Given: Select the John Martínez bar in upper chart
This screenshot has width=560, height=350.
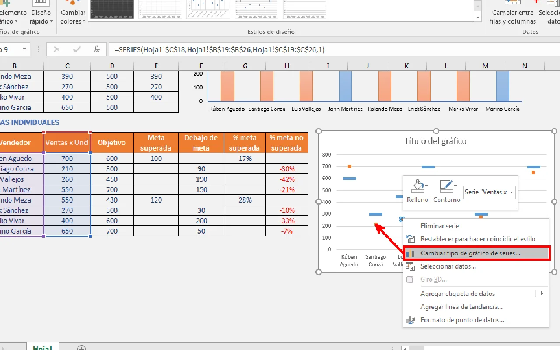Looking at the screenshot, I should 346,86.
